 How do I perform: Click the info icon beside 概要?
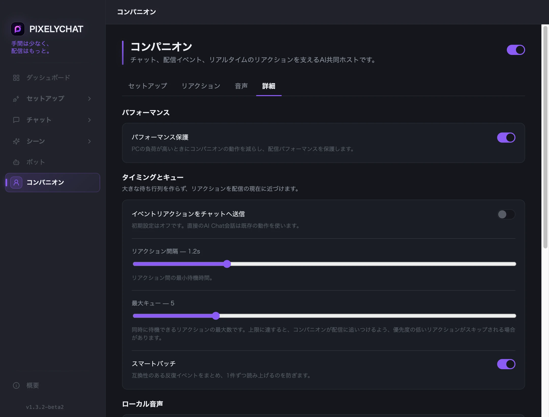pyautogui.click(x=16, y=385)
